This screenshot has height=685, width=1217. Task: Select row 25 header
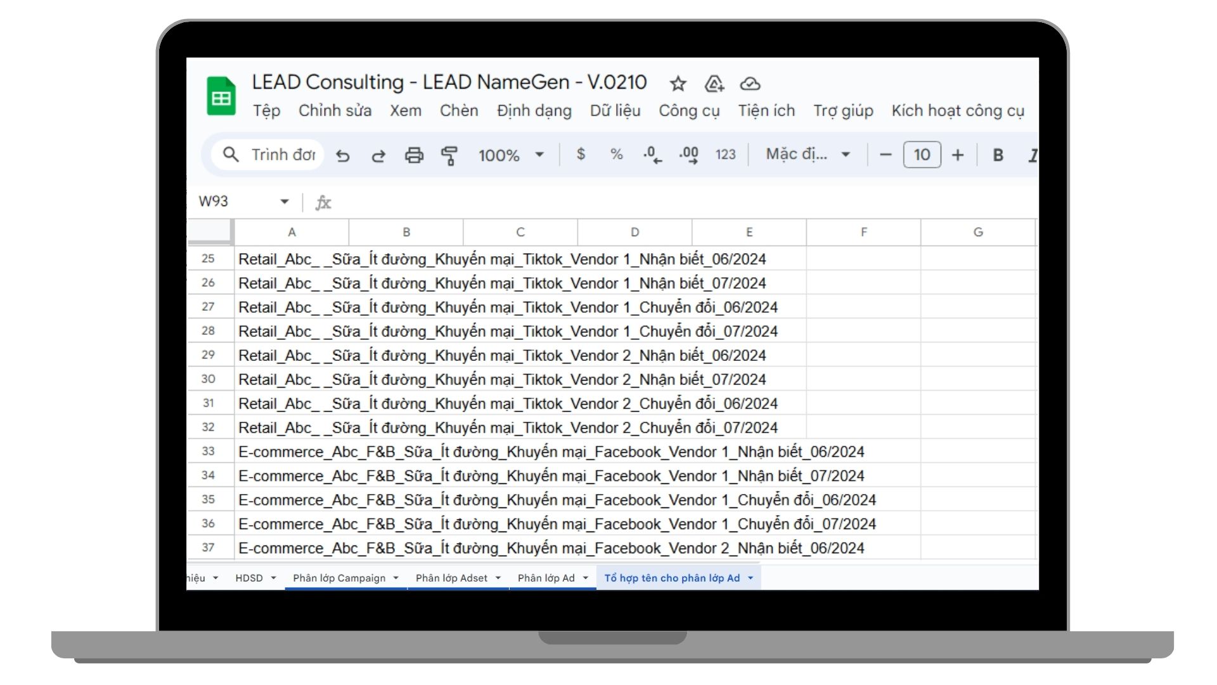point(209,259)
